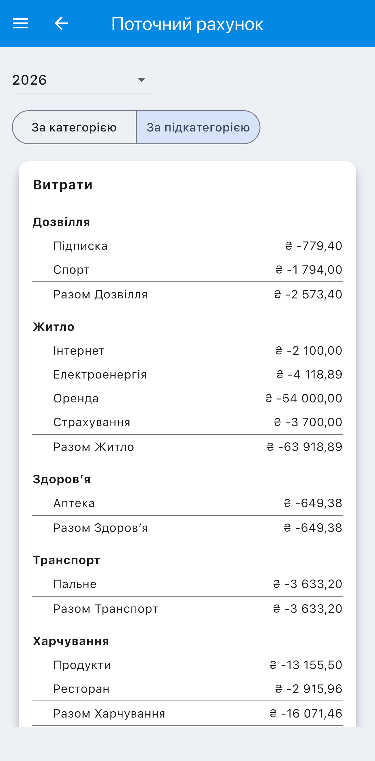Open the Підписка subcategory row
Screen dimensions: 375x761
187,246
